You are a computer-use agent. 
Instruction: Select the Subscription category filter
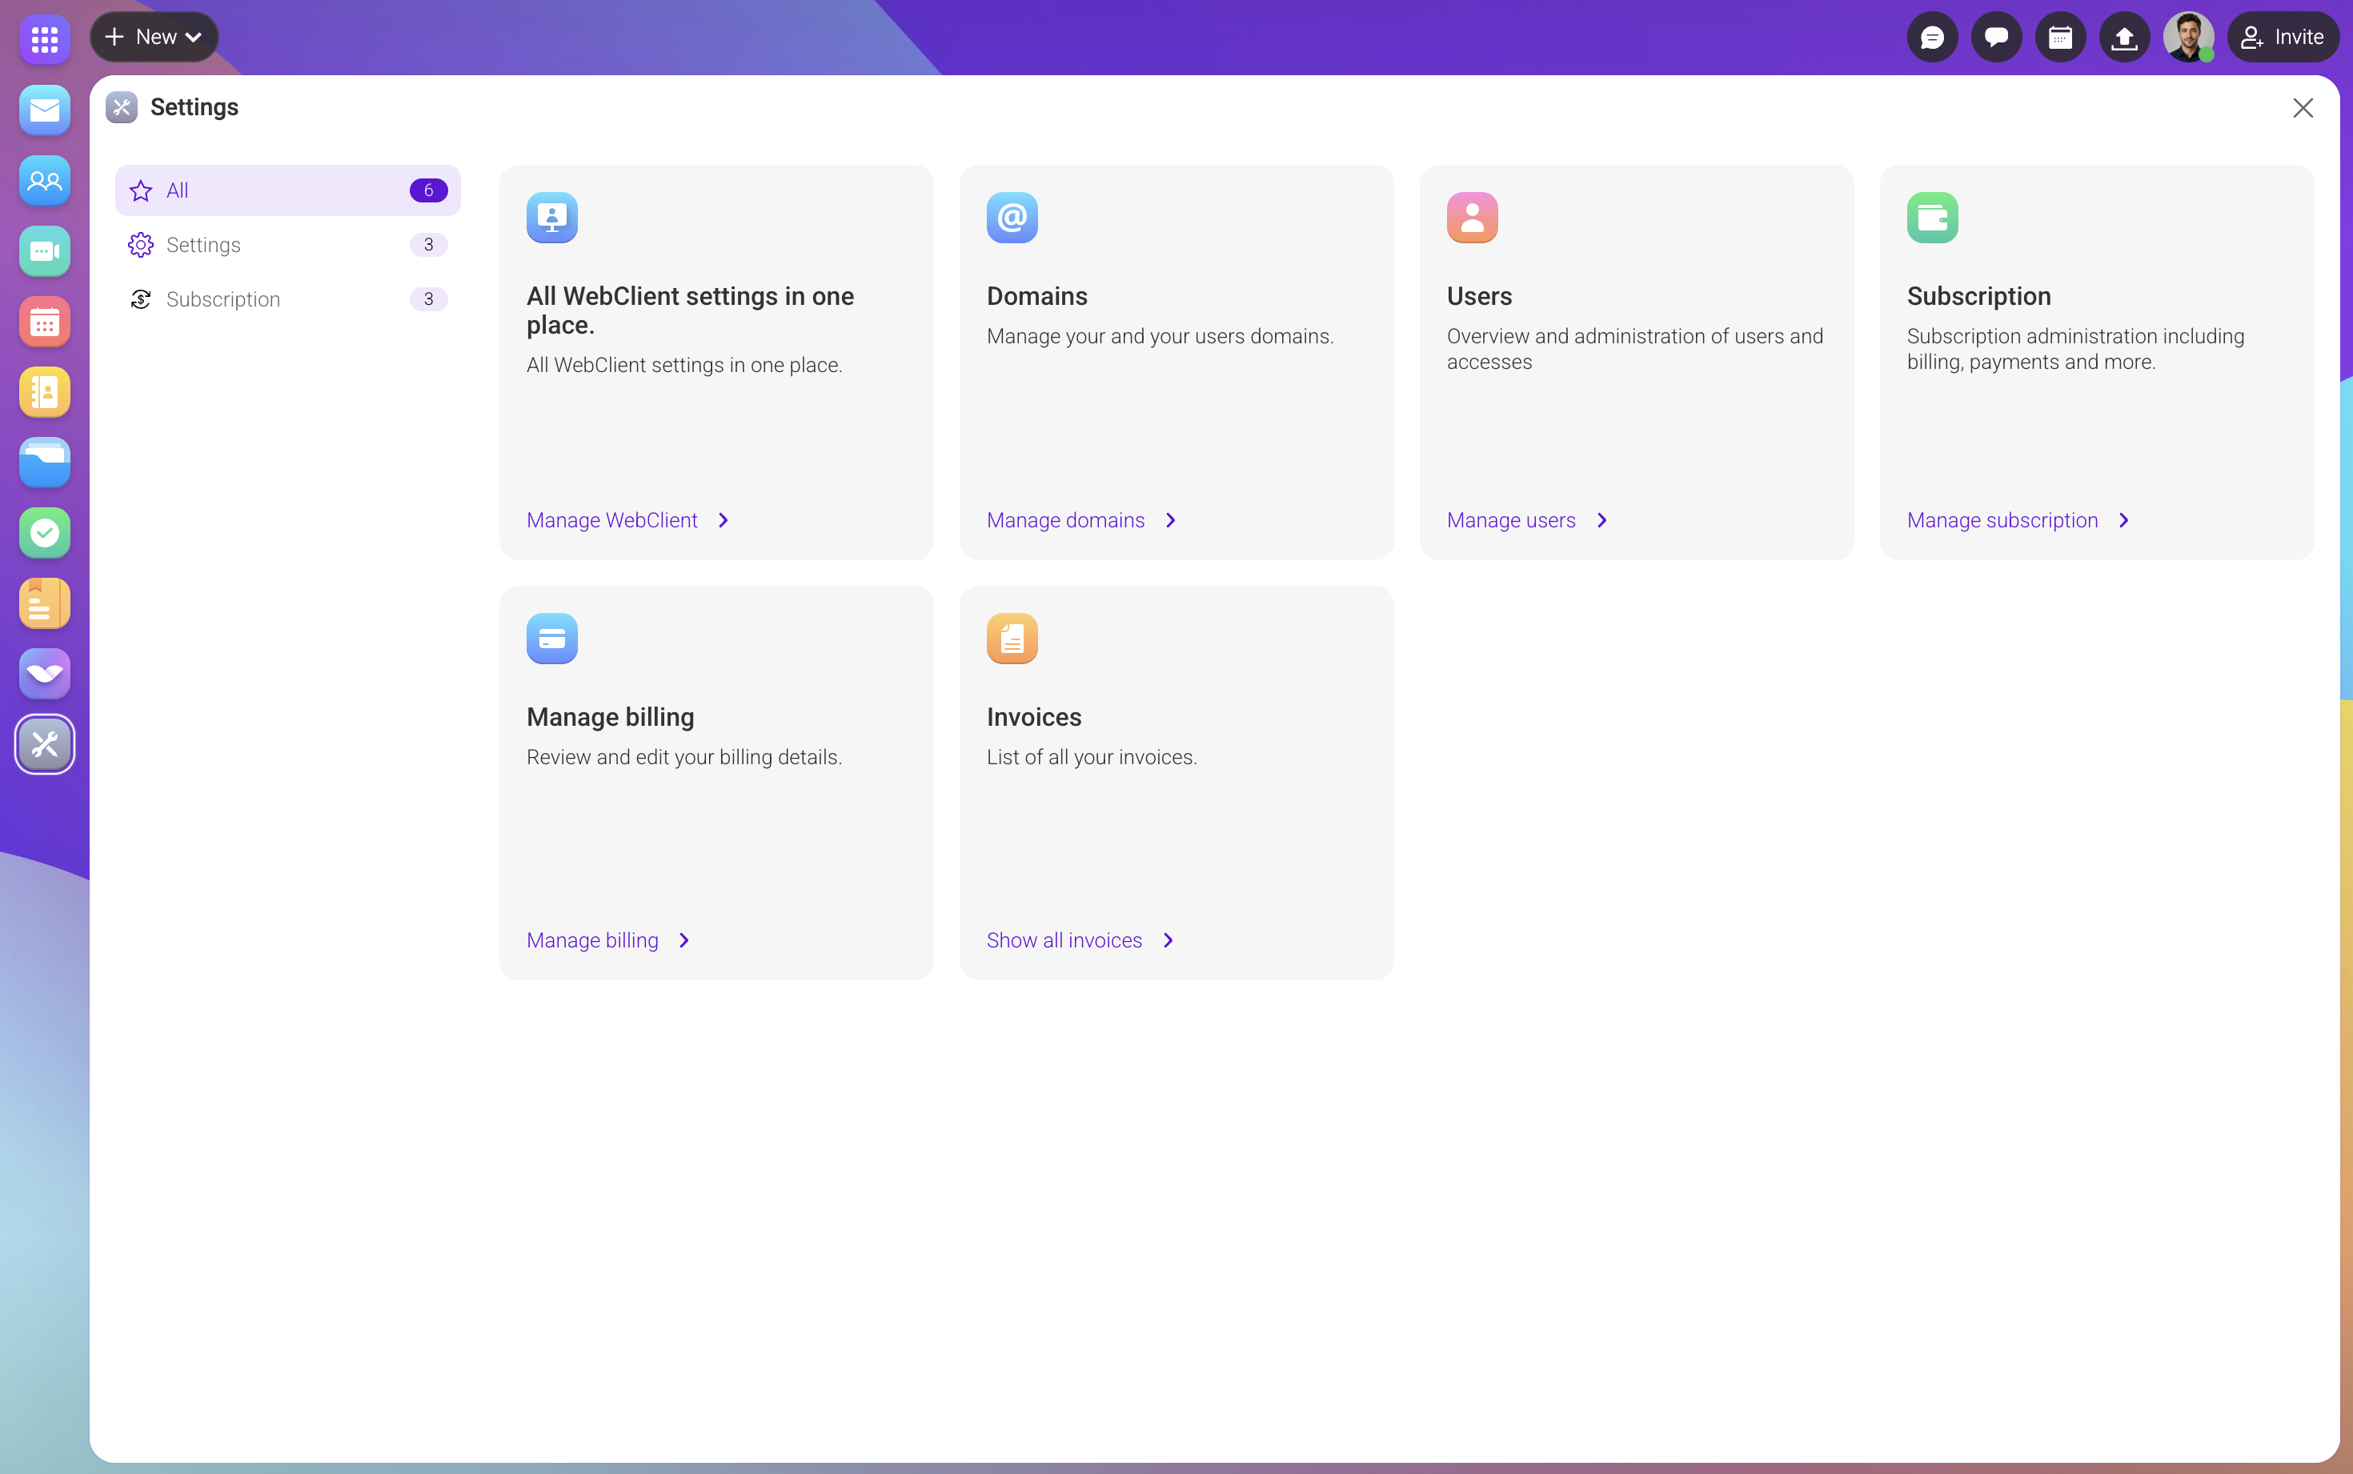coord(287,299)
